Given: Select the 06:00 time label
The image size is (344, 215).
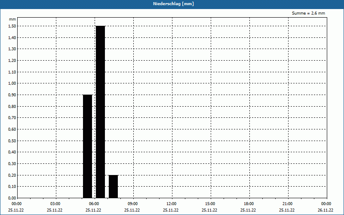Looking at the screenshot, I should 94,204.
